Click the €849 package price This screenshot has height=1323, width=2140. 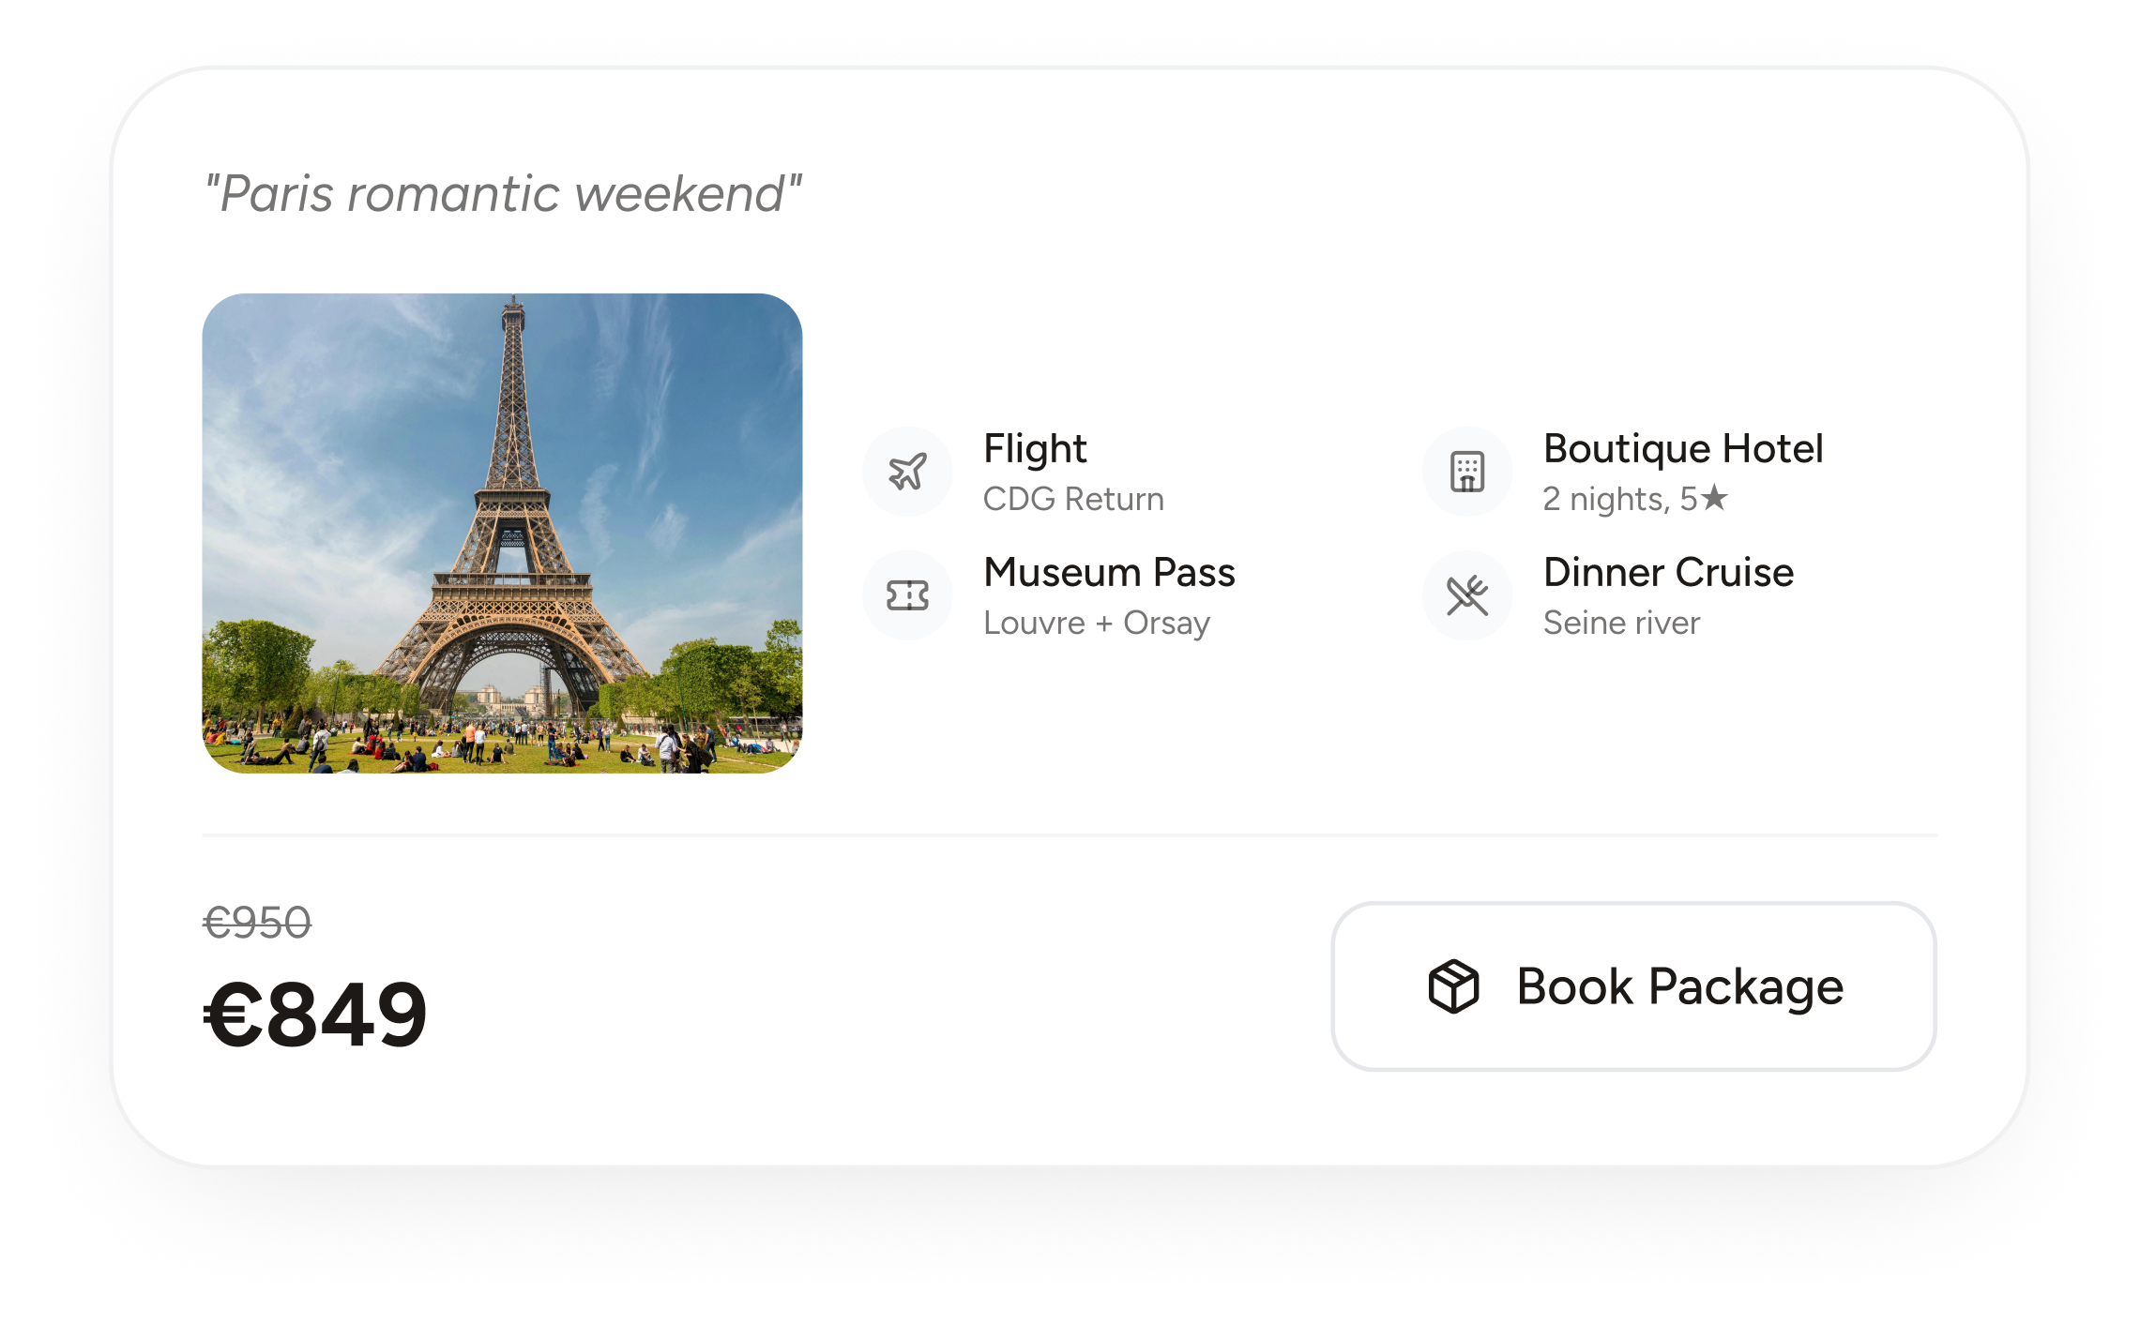[x=315, y=1015]
